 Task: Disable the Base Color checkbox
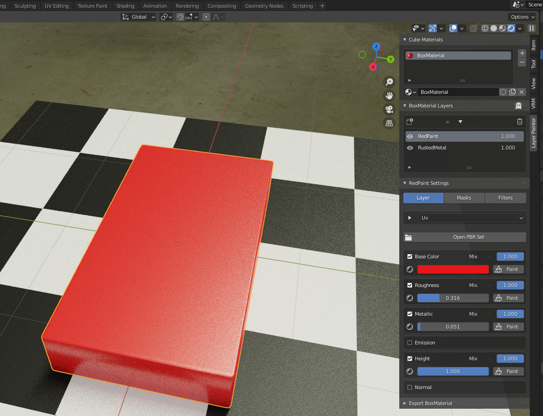click(410, 257)
